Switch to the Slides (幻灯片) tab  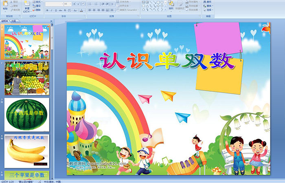(x=5, y=21)
